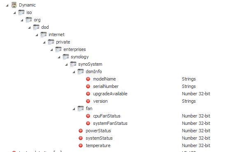
Task: Click Number 32-bit type of systemFanStatus
Action: point(196,123)
